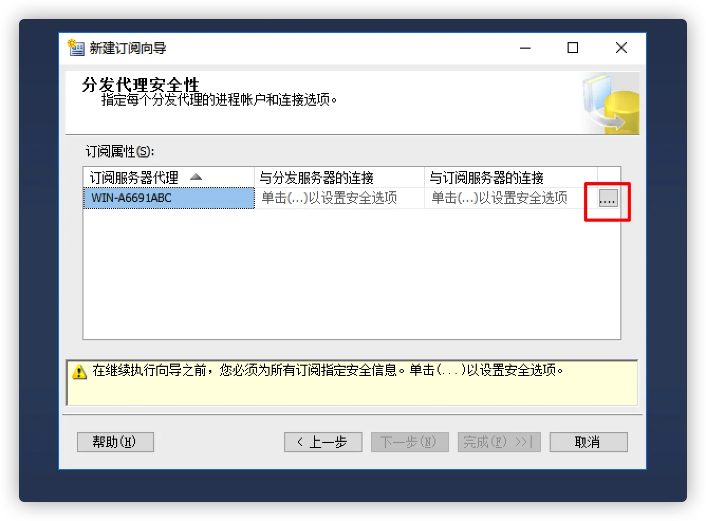Click the database graphic in the header

(611, 104)
